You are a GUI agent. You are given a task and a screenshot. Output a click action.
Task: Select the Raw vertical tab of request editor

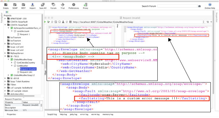pos(45,72)
